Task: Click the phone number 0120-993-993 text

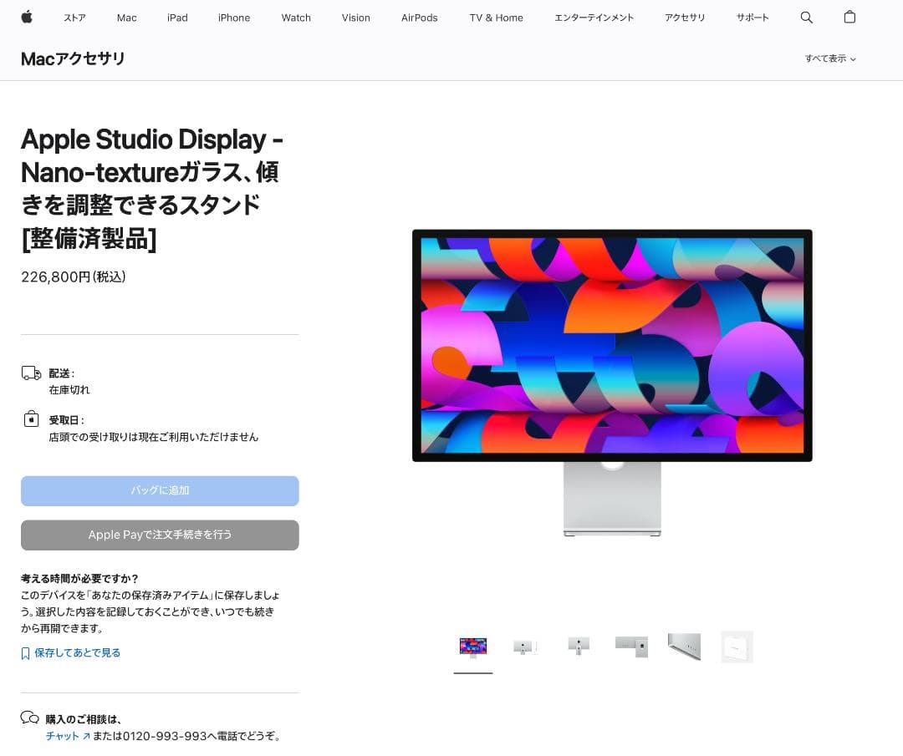Action: (x=165, y=736)
